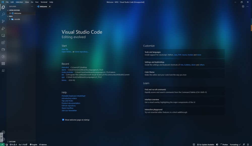Image resolution: width=252 pixels, height=146 pixels.
Task: Open the Manage gear icon
Action: 3,139
